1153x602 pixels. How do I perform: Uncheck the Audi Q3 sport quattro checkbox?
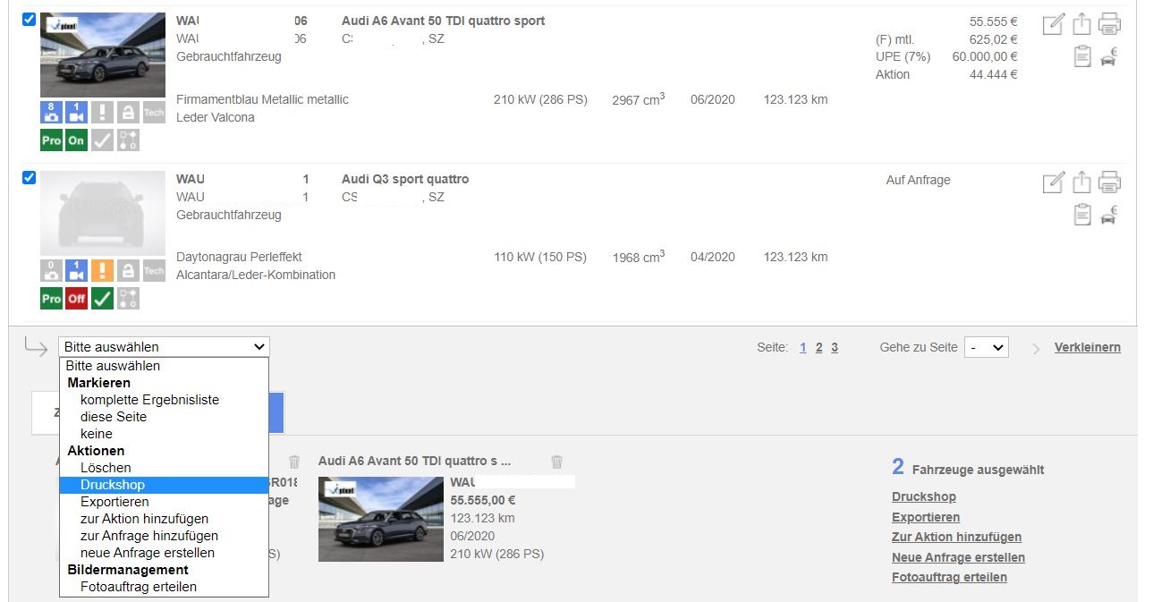coord(29,178)
